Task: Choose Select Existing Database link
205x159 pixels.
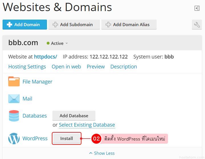Action: point(87,125)
